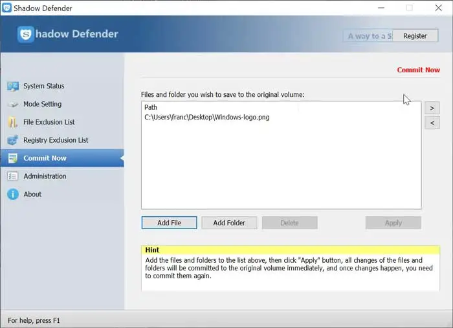Screen dimensions: 453x328
Task: Open the System Status page
Action: [44, 86]
